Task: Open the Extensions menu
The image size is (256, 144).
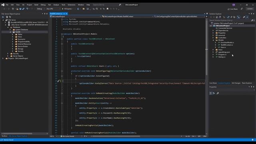Action: (72, 5)
